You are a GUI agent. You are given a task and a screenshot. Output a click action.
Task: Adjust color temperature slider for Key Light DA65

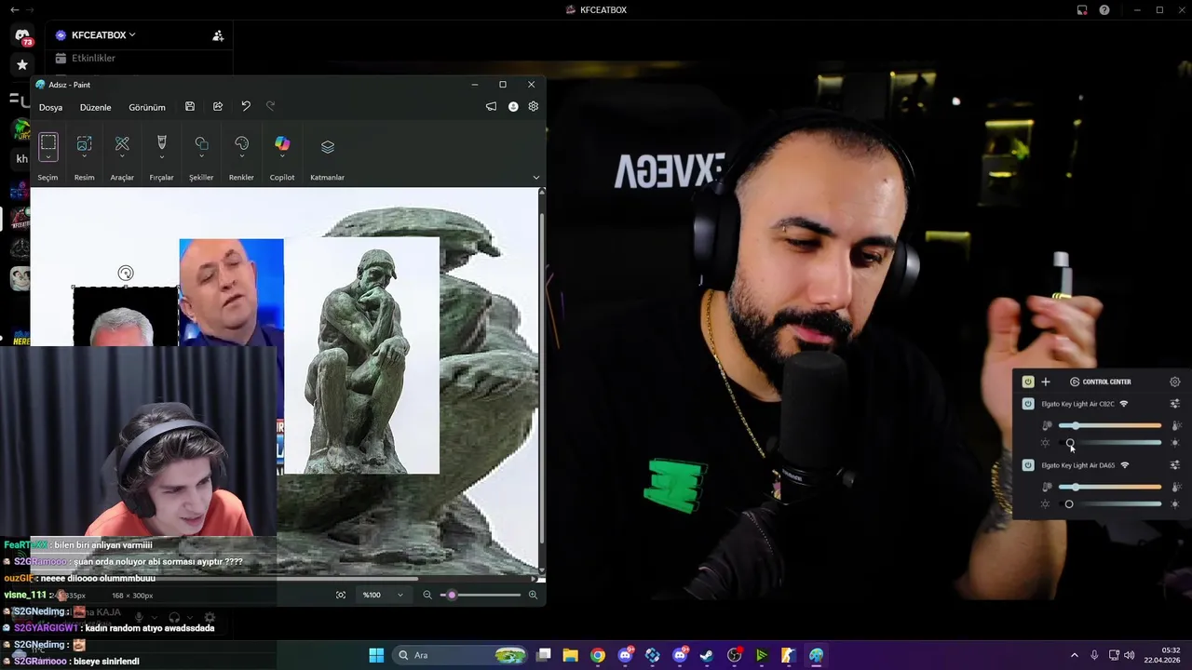tap(1110, 487)
